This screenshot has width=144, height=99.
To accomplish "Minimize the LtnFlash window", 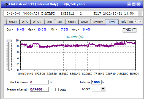I will 129,4.
